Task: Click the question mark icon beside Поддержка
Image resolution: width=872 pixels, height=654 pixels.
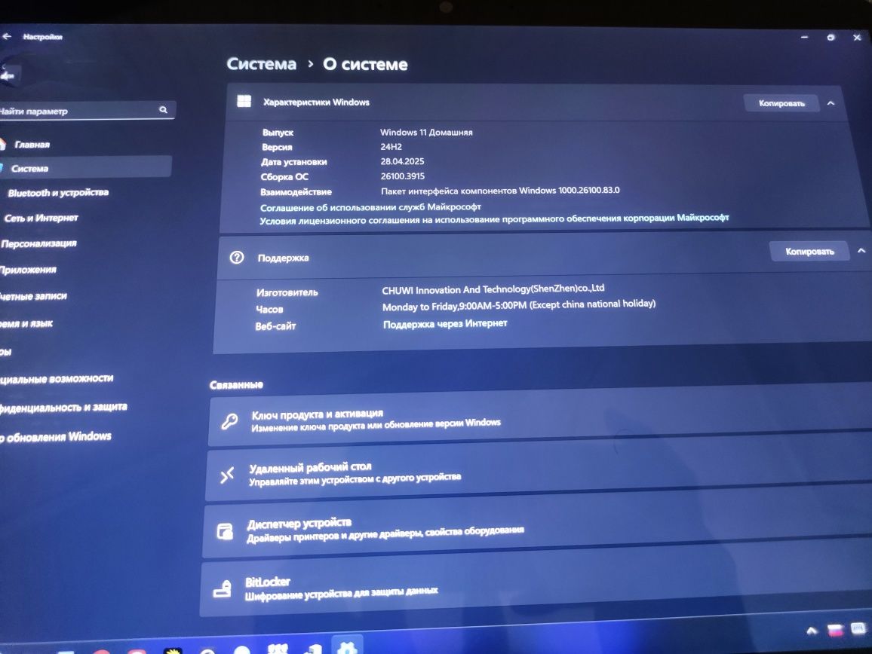Action: (x=237, y=257)
